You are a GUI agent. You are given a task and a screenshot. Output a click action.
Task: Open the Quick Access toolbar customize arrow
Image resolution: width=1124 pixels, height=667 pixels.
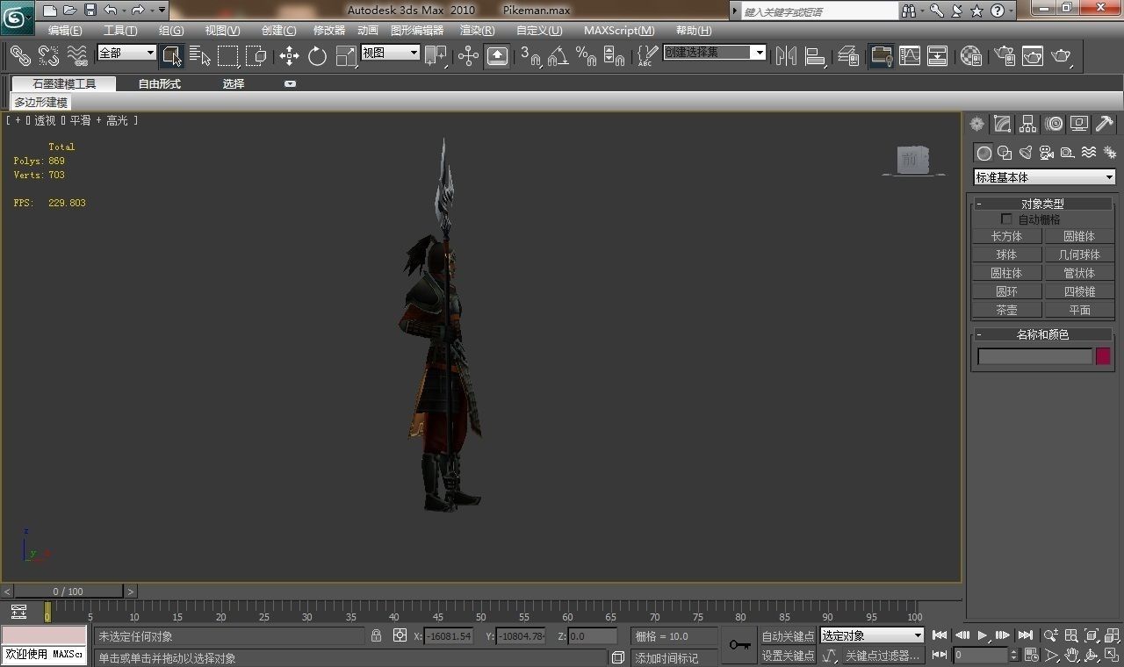click(x=162, y=11)
